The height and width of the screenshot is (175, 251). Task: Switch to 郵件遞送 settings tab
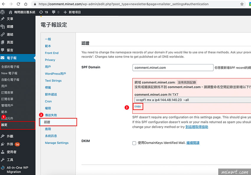tap(51, 94)
